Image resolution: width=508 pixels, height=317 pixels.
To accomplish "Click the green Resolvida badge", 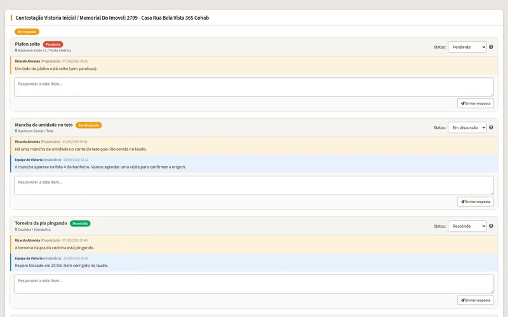I will point(80,224).
